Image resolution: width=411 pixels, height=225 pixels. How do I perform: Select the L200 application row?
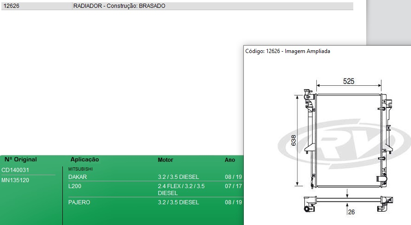pyautogui.click(x=75, y=186)
